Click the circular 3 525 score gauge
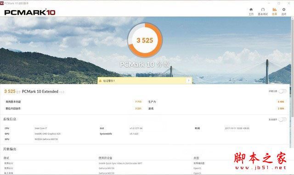 point(145,40)
